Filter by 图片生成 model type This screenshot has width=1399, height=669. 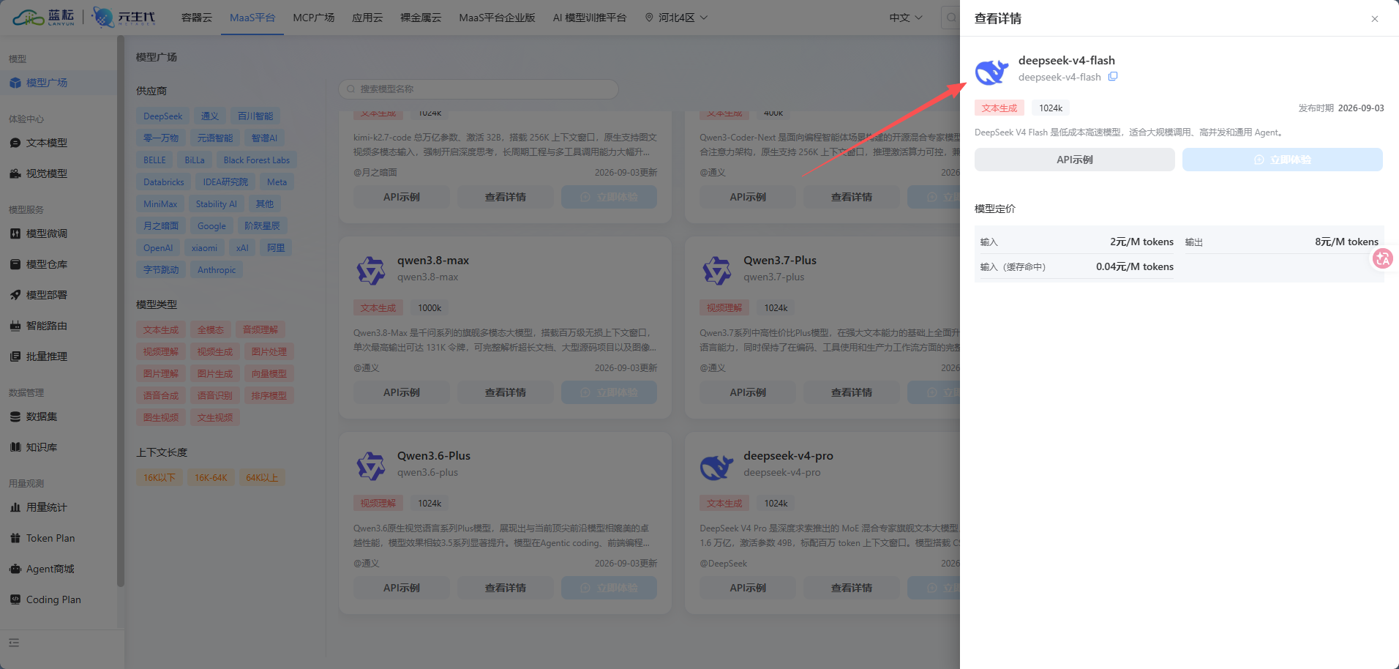pyautogui.click(x=215, y=374)
